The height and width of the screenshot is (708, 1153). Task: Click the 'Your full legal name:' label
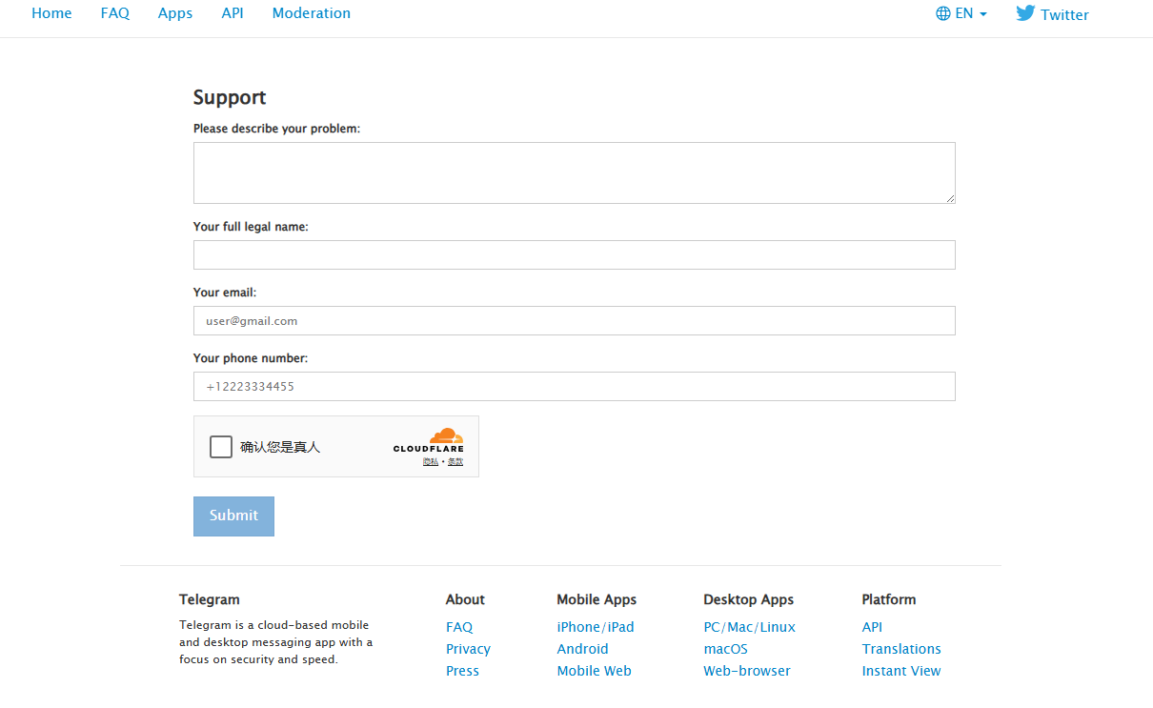click(x=251, y=227)
